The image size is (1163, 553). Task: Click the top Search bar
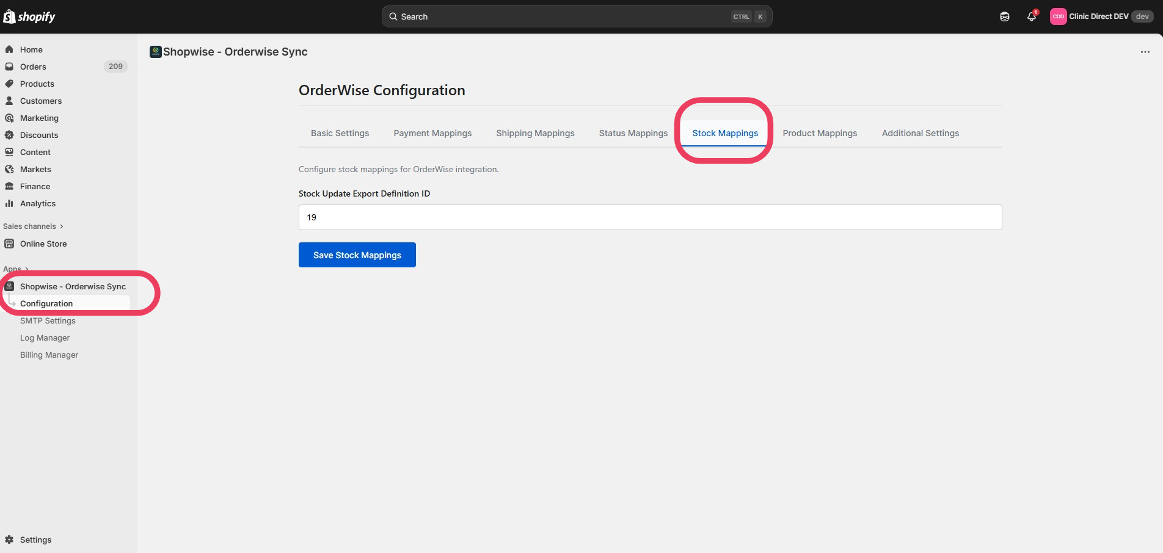577,16
